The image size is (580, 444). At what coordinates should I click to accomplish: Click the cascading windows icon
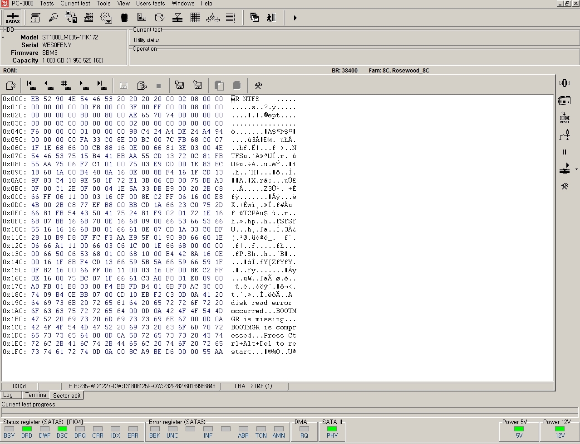click(254, 18)
